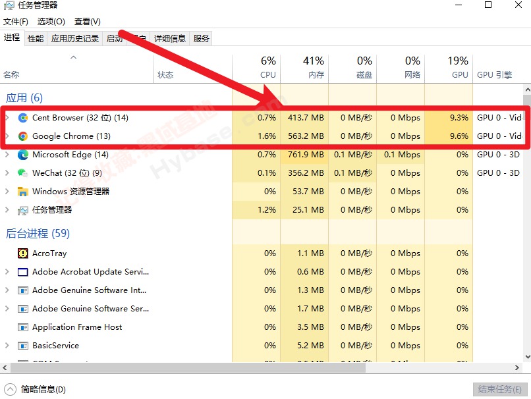Image resolution: width=531 pixels, height=399 pixels.
Task: Expand the BasicService process row
Action: (x=7, y=346)
